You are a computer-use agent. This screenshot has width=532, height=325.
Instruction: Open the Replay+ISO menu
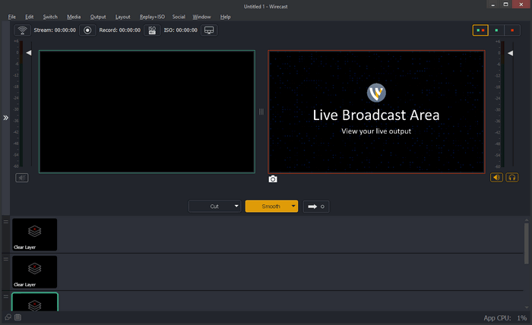(x=152, y=16)
